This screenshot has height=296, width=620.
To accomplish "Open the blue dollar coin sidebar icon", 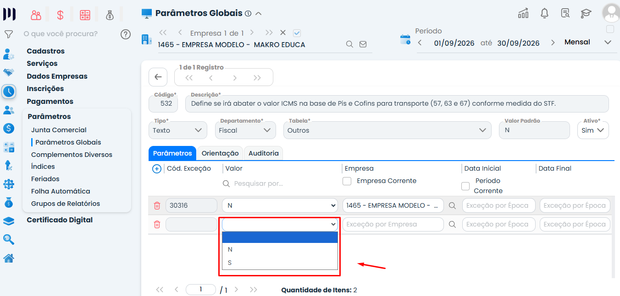I will 9,129.
